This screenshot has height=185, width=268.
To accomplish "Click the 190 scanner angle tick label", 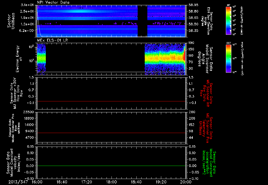I will (191, 43).
